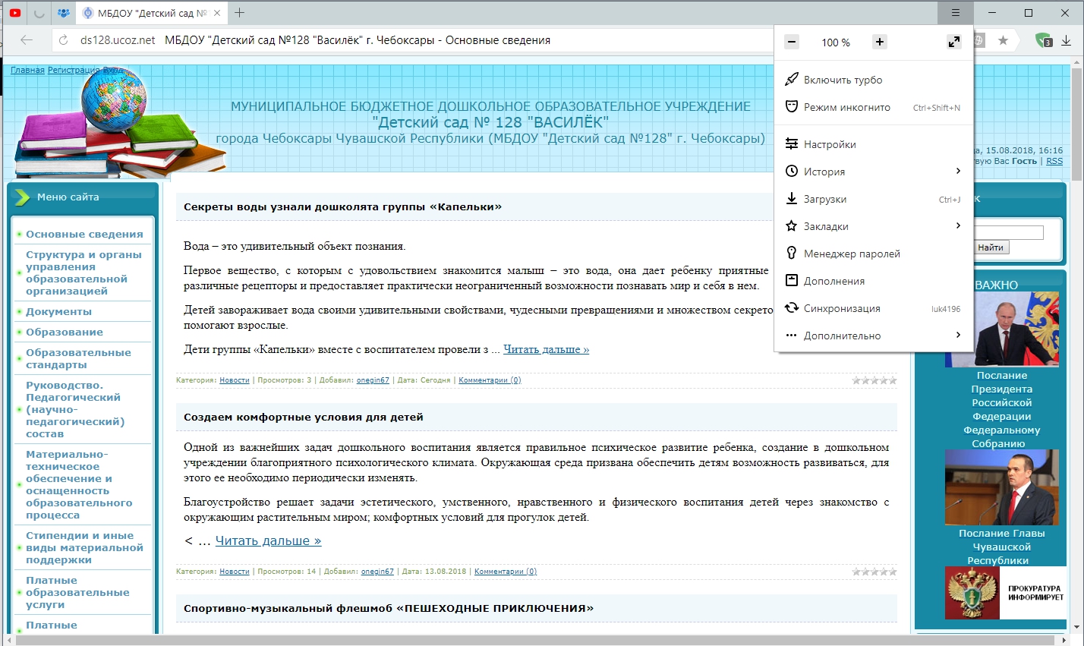1084x646 pixels.
Task: Rate the second article with the stars
Action: pyautogui.click(x=874, y=572)
